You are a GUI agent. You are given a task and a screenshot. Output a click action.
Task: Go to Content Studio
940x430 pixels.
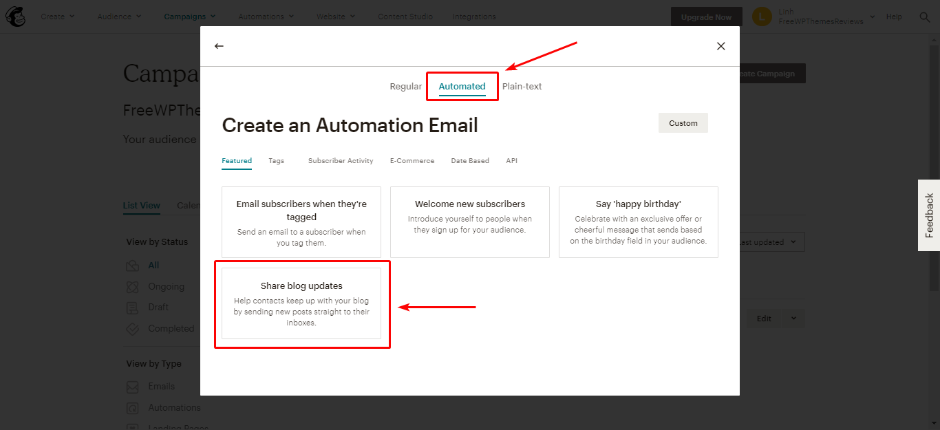(405, 17)
